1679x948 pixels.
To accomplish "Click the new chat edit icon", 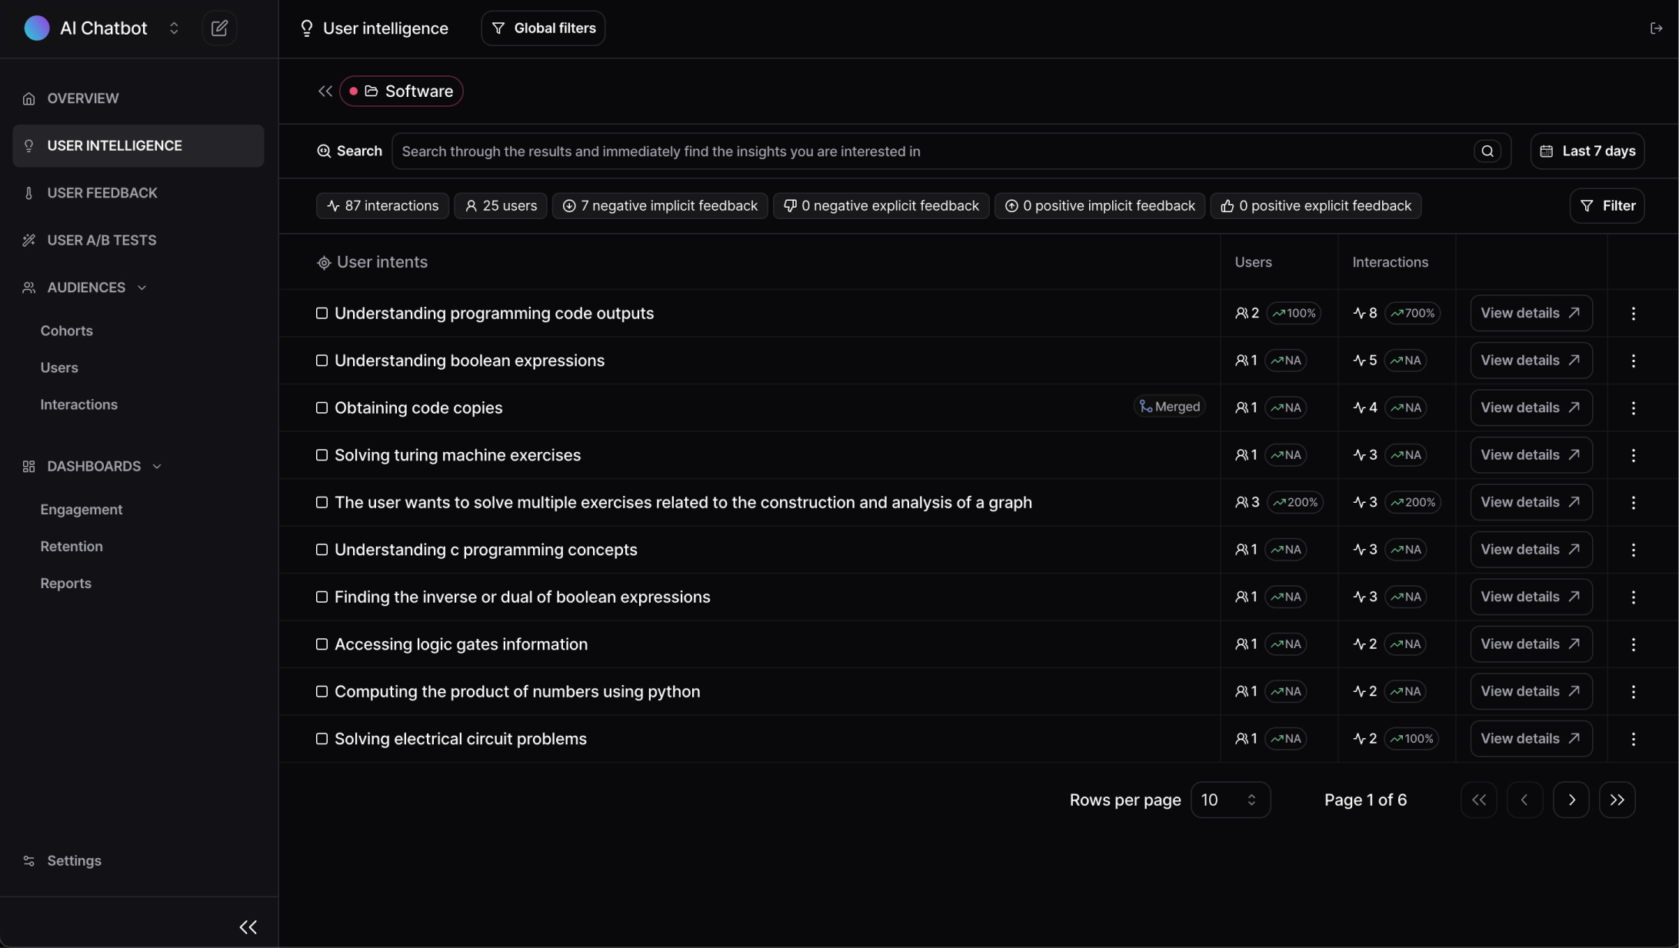I will tap(219, 28).
